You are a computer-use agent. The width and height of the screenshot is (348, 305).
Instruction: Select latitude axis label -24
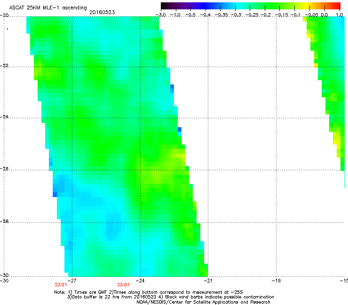pyautogui.click(x=4, y=117)
